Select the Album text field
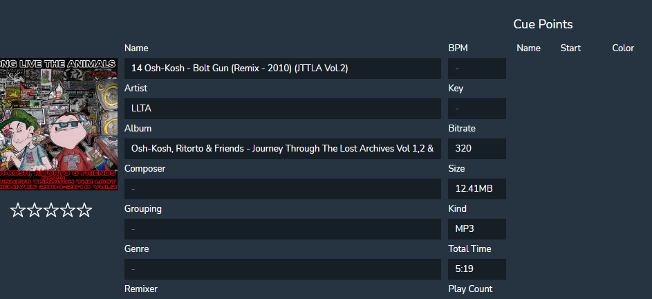Image resolution: width=652 pixels, height=299 pixels. tap(282, 149)
